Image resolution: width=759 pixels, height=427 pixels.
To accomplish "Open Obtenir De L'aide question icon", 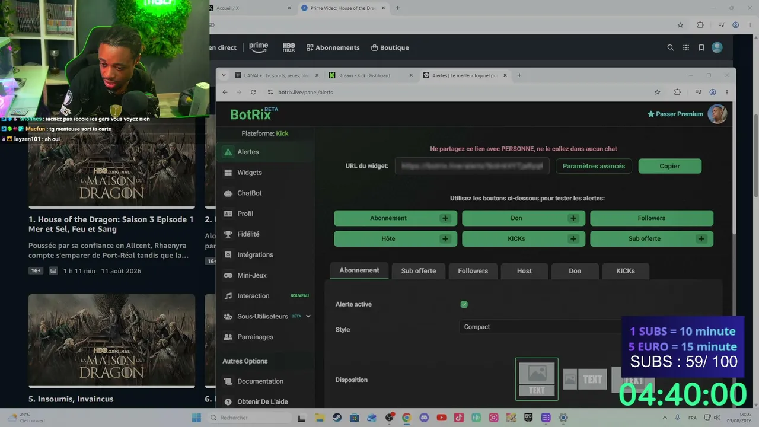I will tap(228, 401).
